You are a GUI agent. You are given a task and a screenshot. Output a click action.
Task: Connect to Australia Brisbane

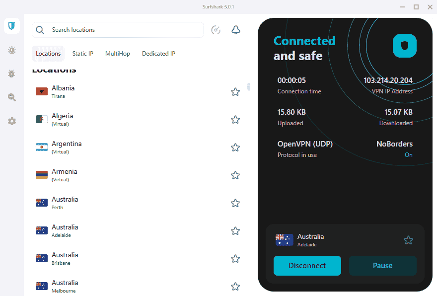pos(138,259)
